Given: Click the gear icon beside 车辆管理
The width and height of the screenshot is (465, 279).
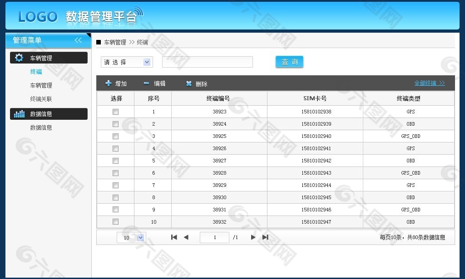Looking at the screenshot, I should pyautogui.click(x=19, y=58).
